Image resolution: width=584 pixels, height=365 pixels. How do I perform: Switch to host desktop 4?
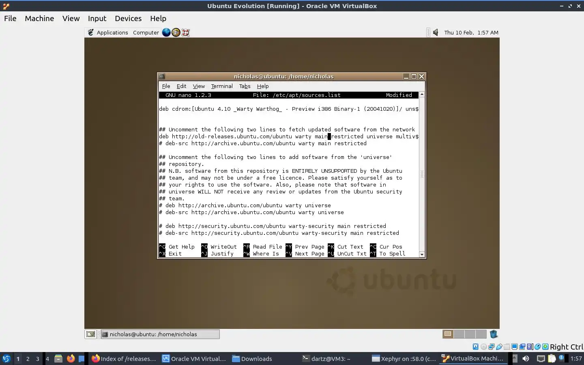(x=47, y=359)
